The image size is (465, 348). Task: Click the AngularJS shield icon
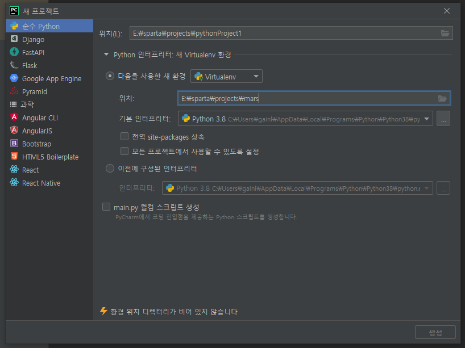(x=14, y=131)
